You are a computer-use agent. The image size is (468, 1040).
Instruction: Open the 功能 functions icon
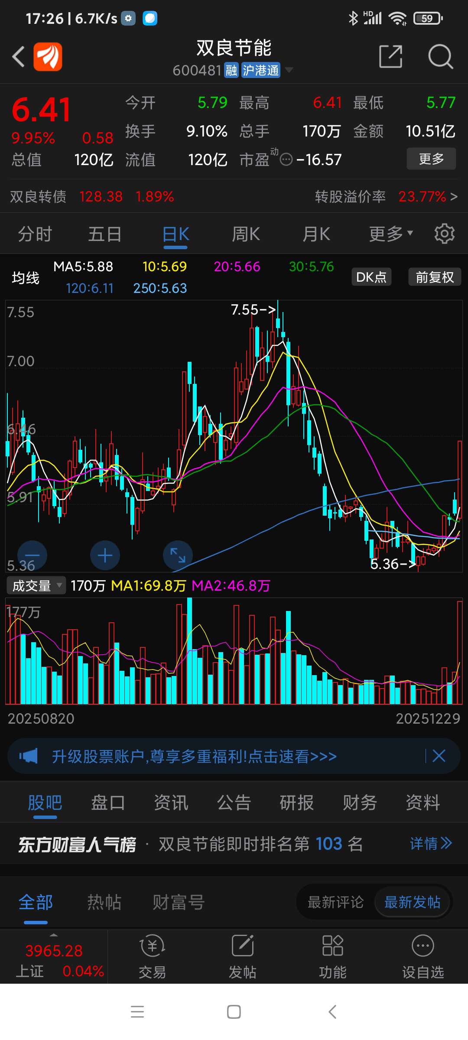click(x=333, y=956)
